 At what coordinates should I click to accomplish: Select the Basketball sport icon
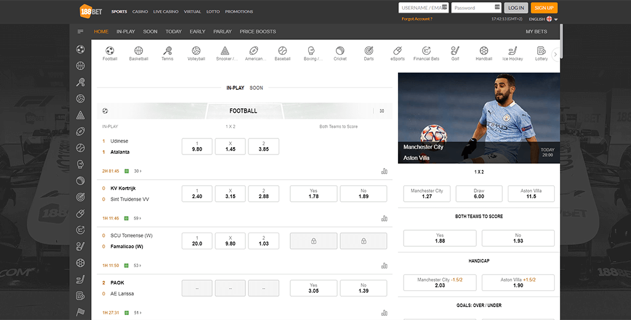[x=139, y=54]
